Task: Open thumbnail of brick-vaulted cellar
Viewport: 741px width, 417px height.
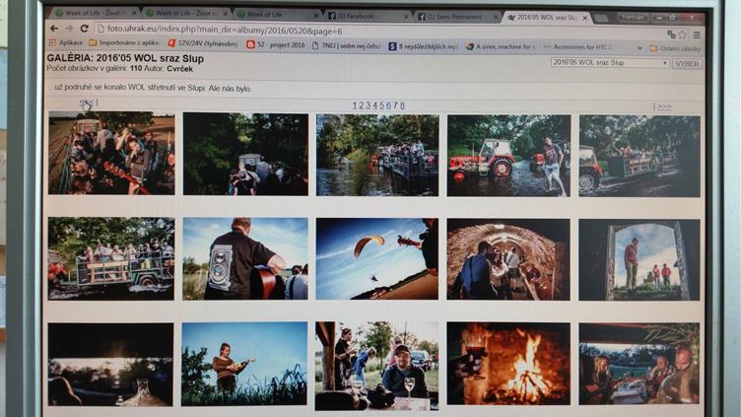Action: 508,259
